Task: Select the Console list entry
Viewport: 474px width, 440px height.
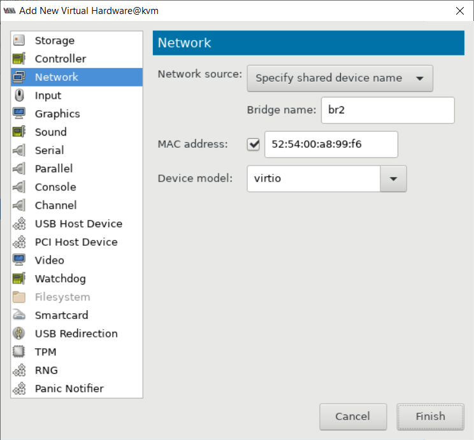Action: pos(77,187)
